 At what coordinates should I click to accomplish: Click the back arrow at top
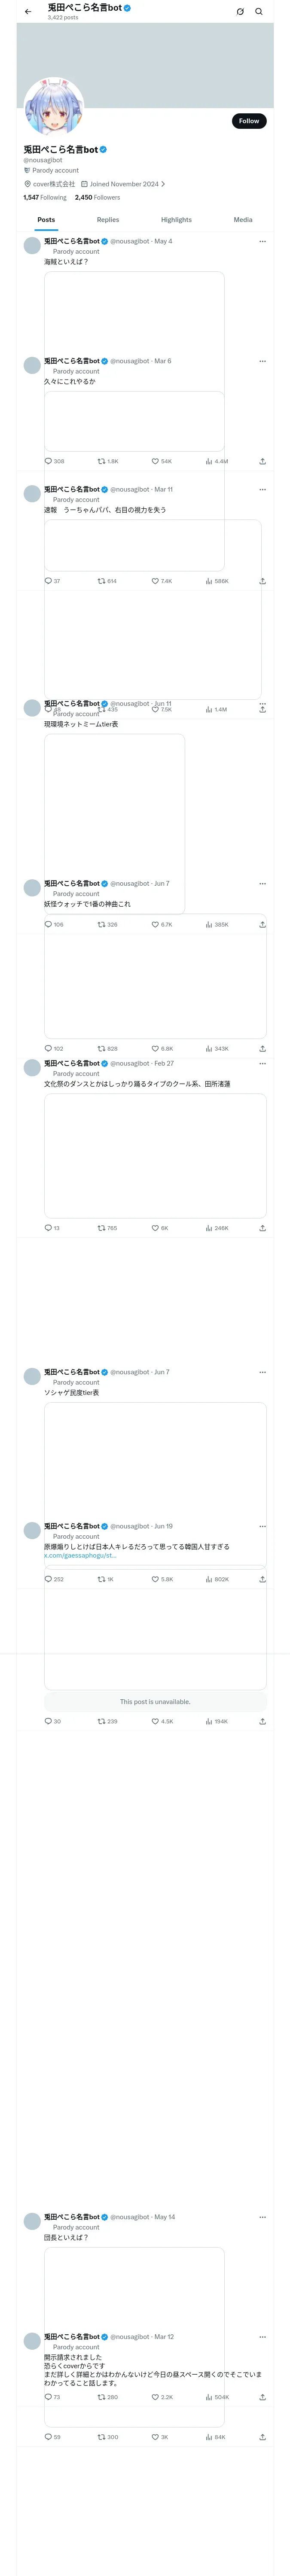(28, 12)
